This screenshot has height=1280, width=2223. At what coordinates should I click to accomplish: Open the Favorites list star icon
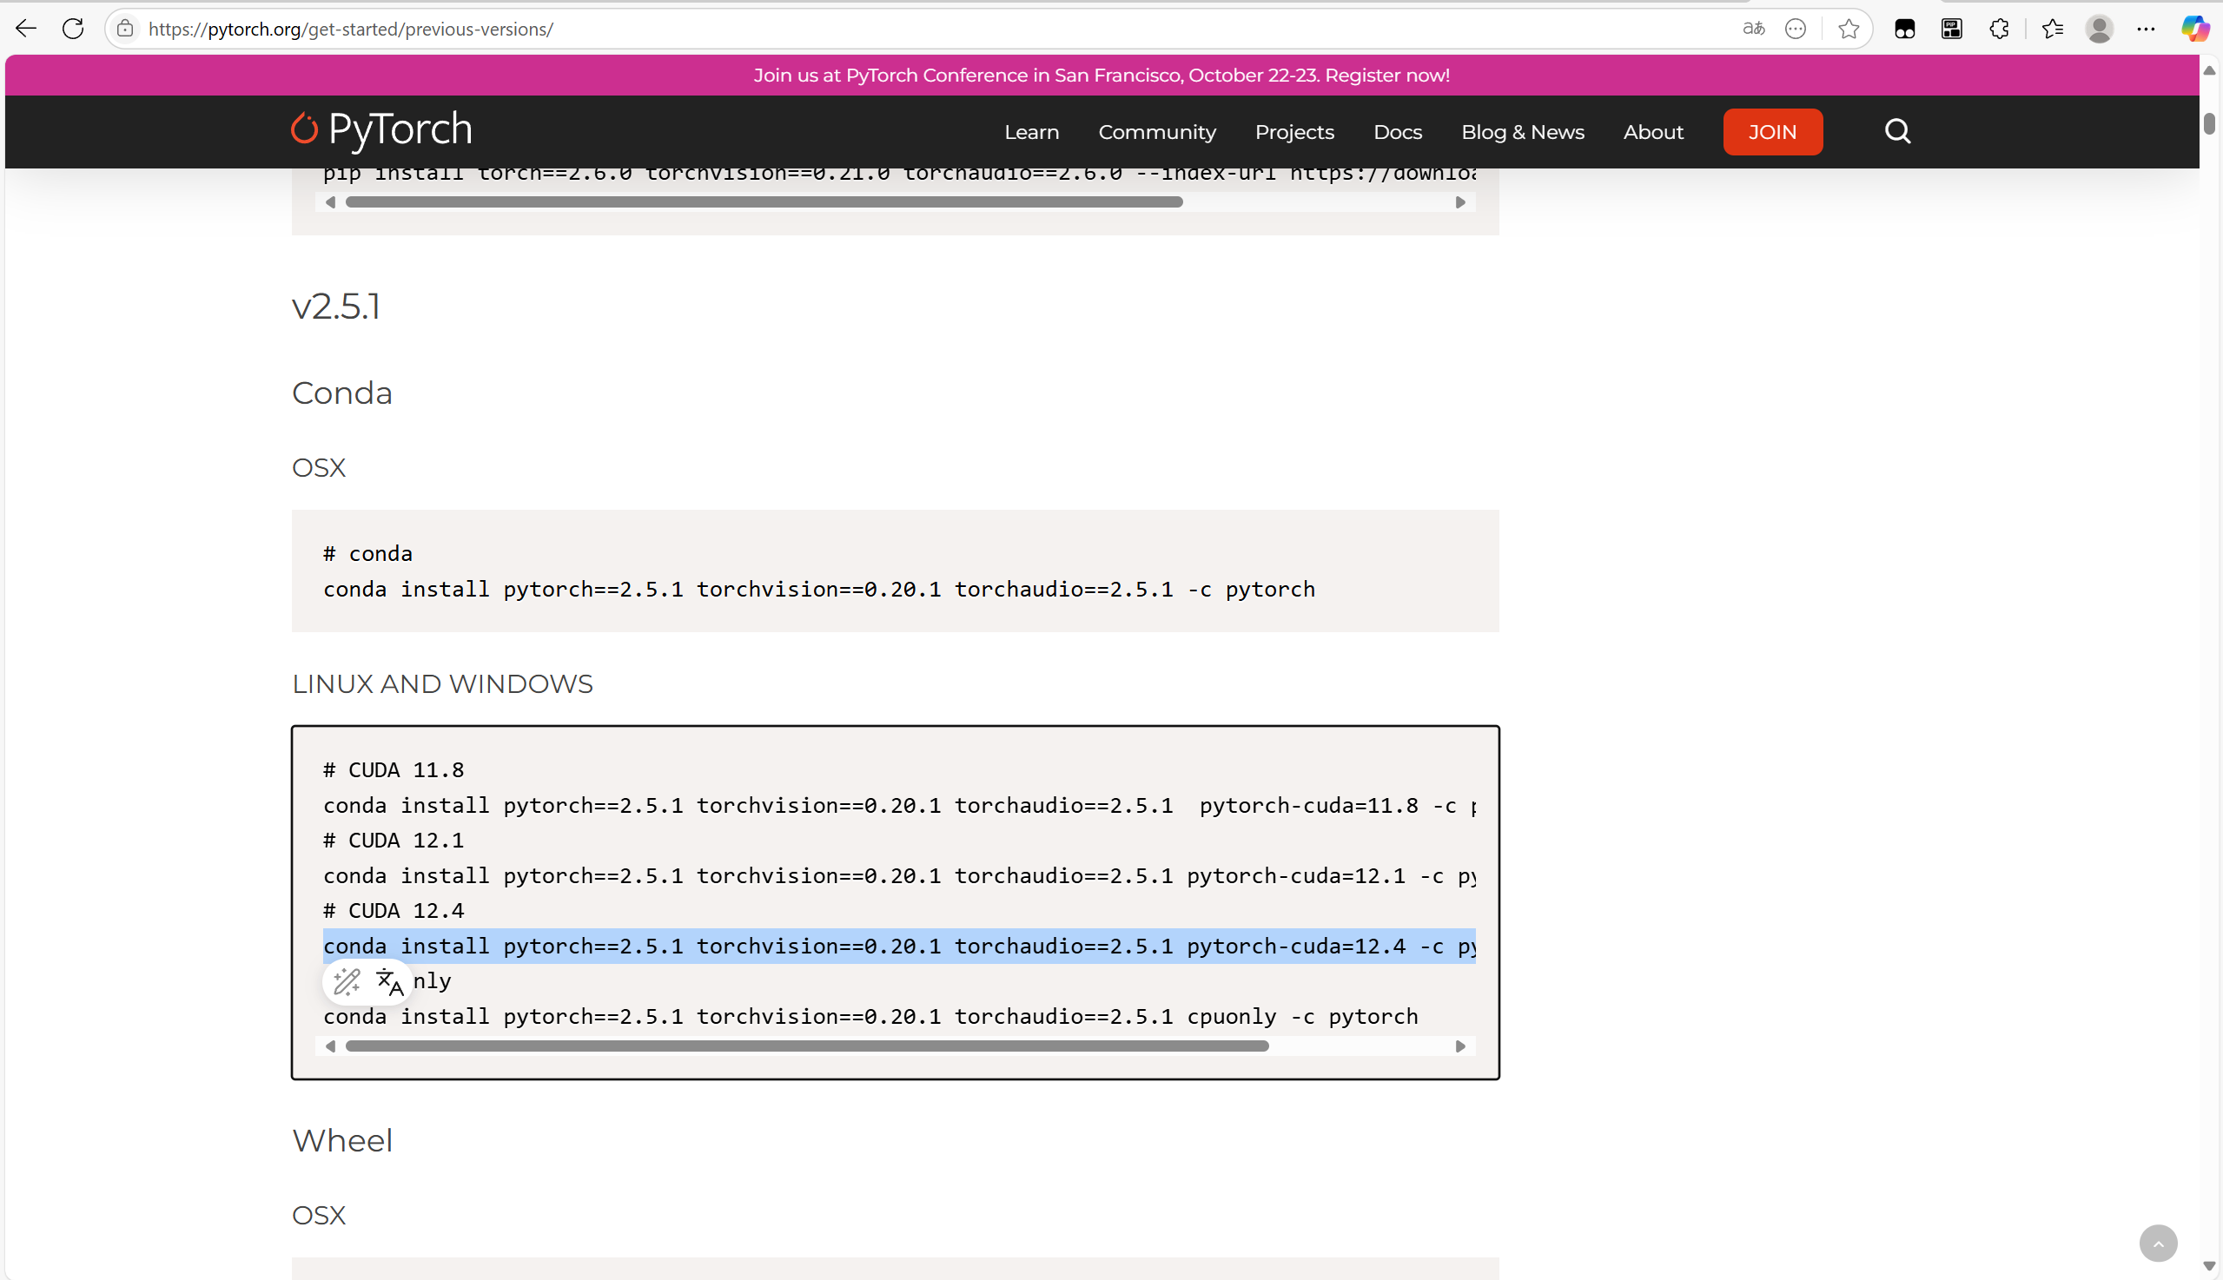2054,29
